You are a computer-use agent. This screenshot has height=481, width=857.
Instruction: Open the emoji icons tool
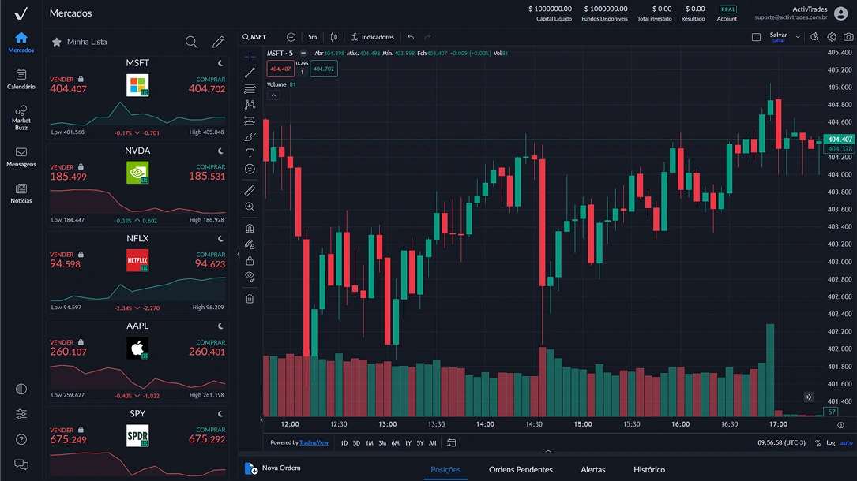(x=250, y=169)
